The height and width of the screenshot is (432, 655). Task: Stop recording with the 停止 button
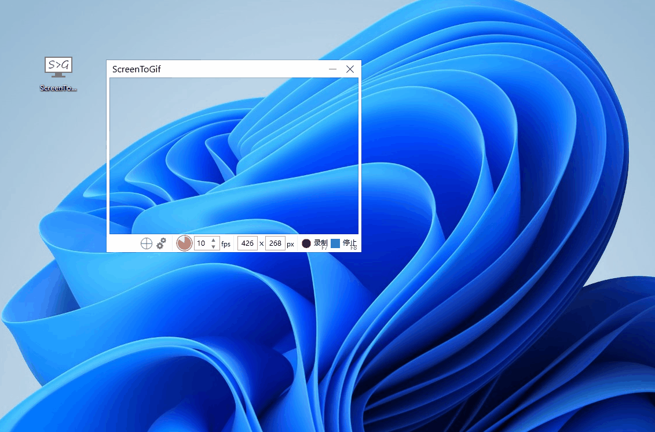344,243
